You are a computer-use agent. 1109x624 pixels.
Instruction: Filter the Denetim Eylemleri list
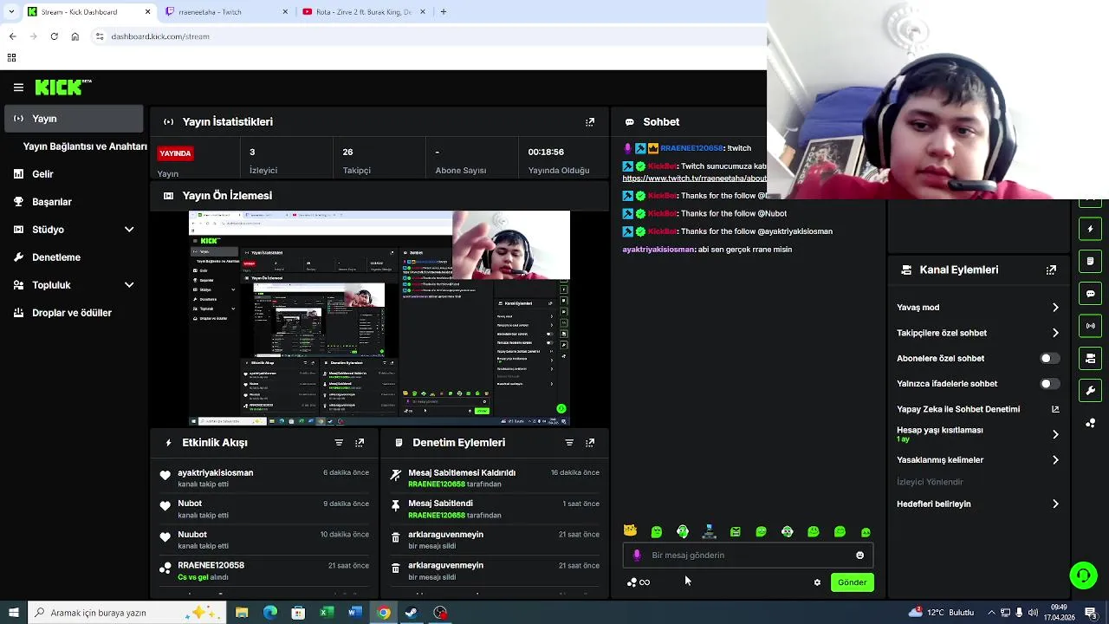(569, 443)
